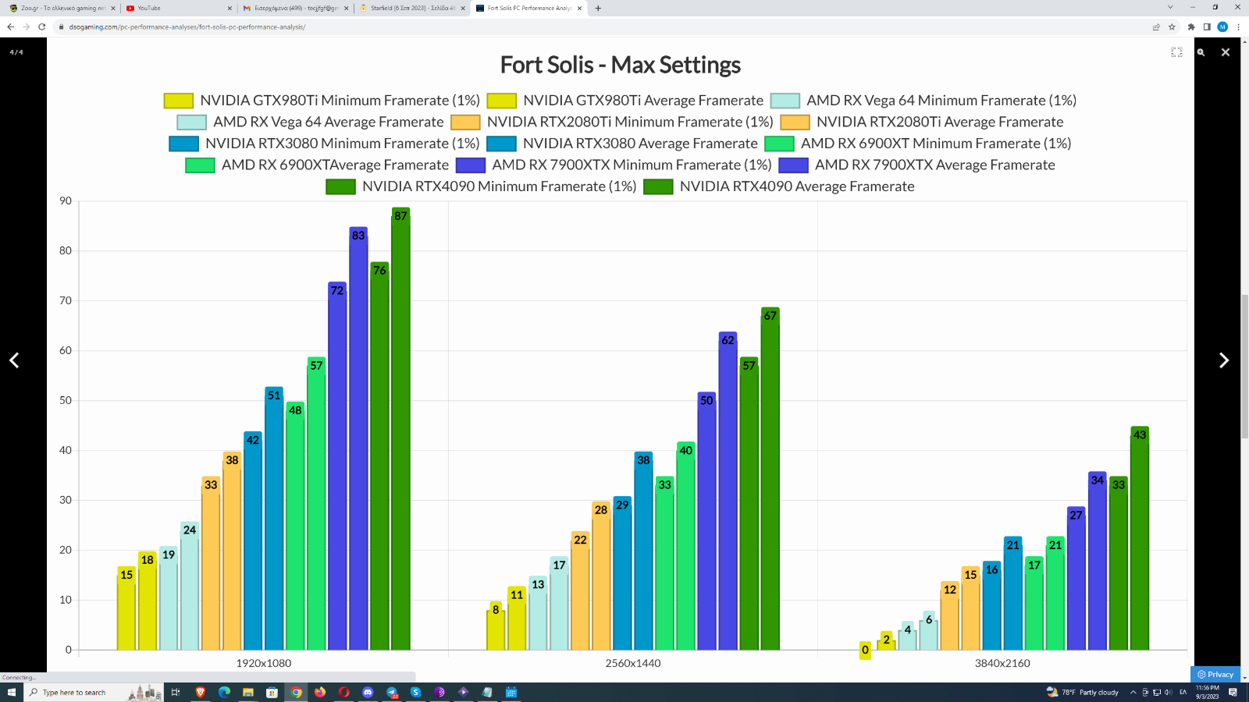1249x702 pixels.
Task: Click the lightbox zoom magnifier icon
Action: [x=1201, y=52]
